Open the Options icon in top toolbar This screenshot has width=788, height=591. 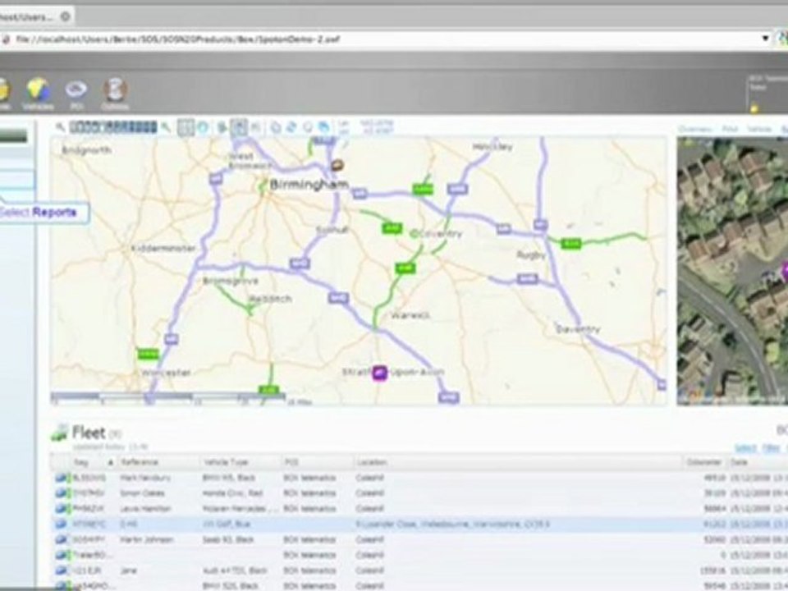115,94
